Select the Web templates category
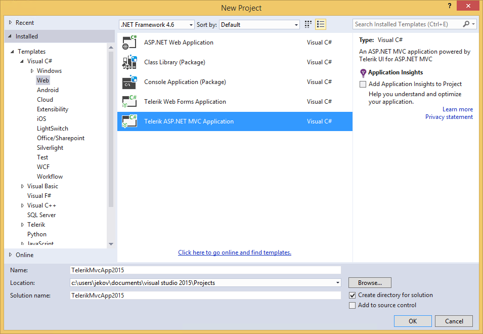The image size is (483, 334). pos(42,80)
